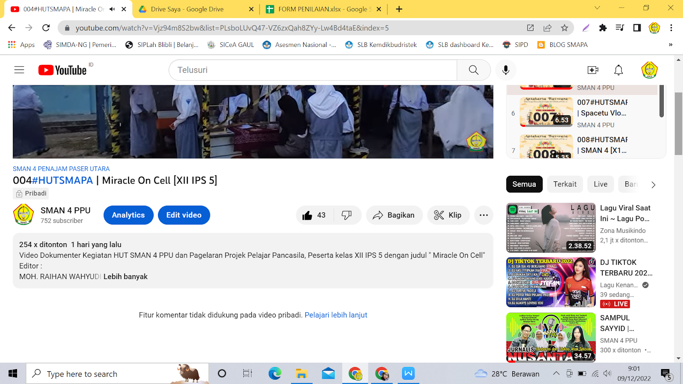683x384 pixels.
Task: Open the SAMPUL SAYYID video thumbnail
Action: pos(551,337)
